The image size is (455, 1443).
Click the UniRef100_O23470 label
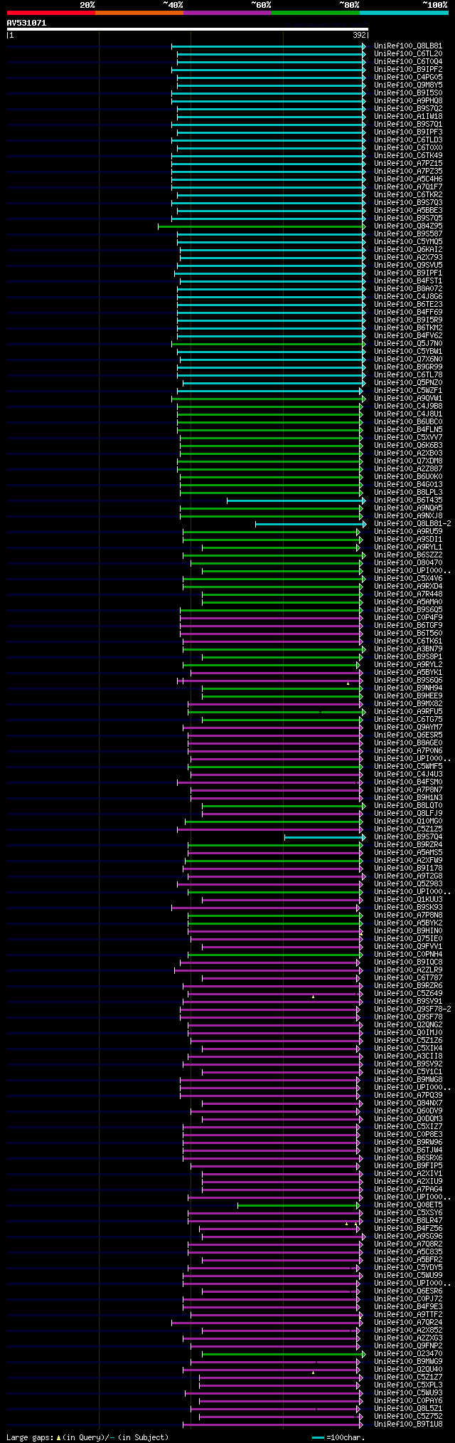click(x=408, y=1354)
